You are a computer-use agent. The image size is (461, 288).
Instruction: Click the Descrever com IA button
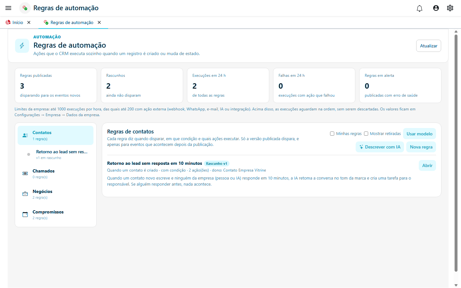tap(380, 147)
